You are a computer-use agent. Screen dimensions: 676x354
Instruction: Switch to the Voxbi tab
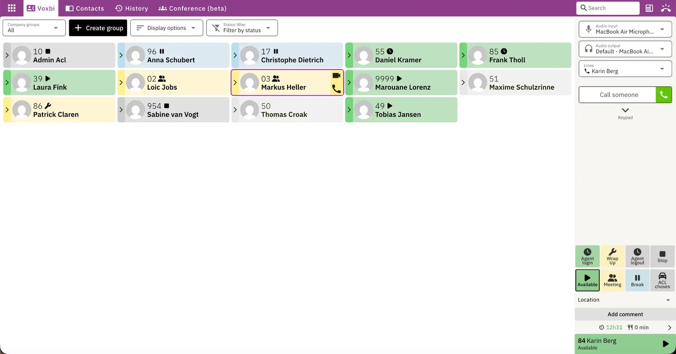pos(41,8)
